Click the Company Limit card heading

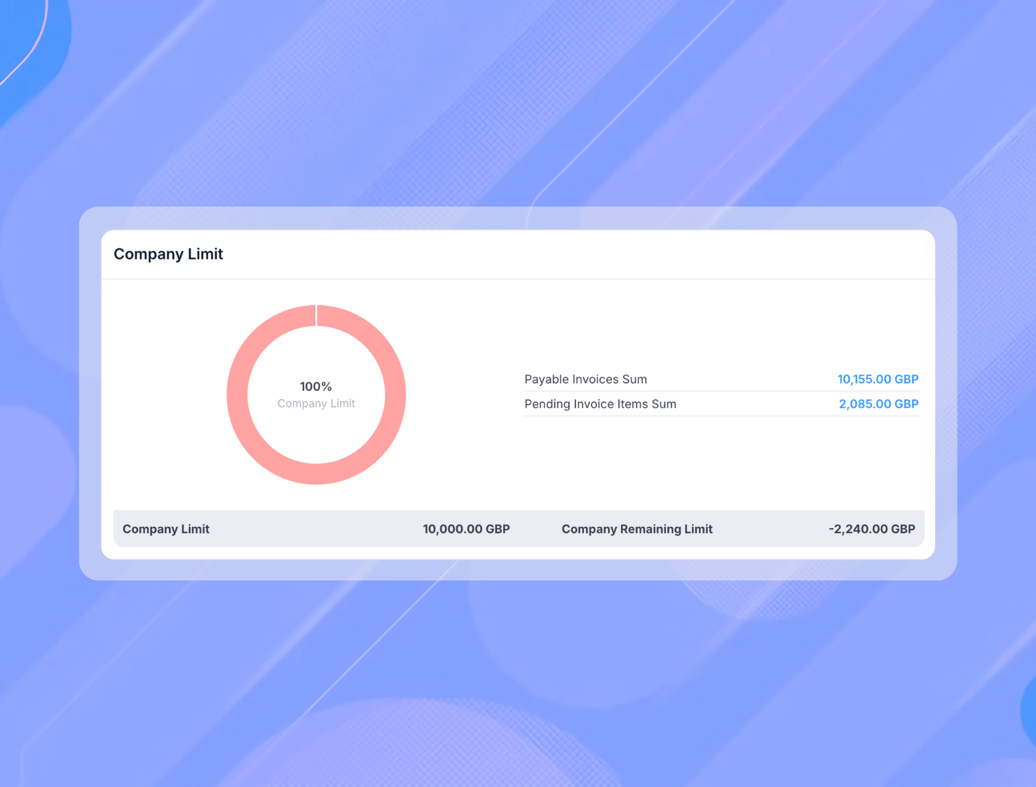(x=168, y=254)
